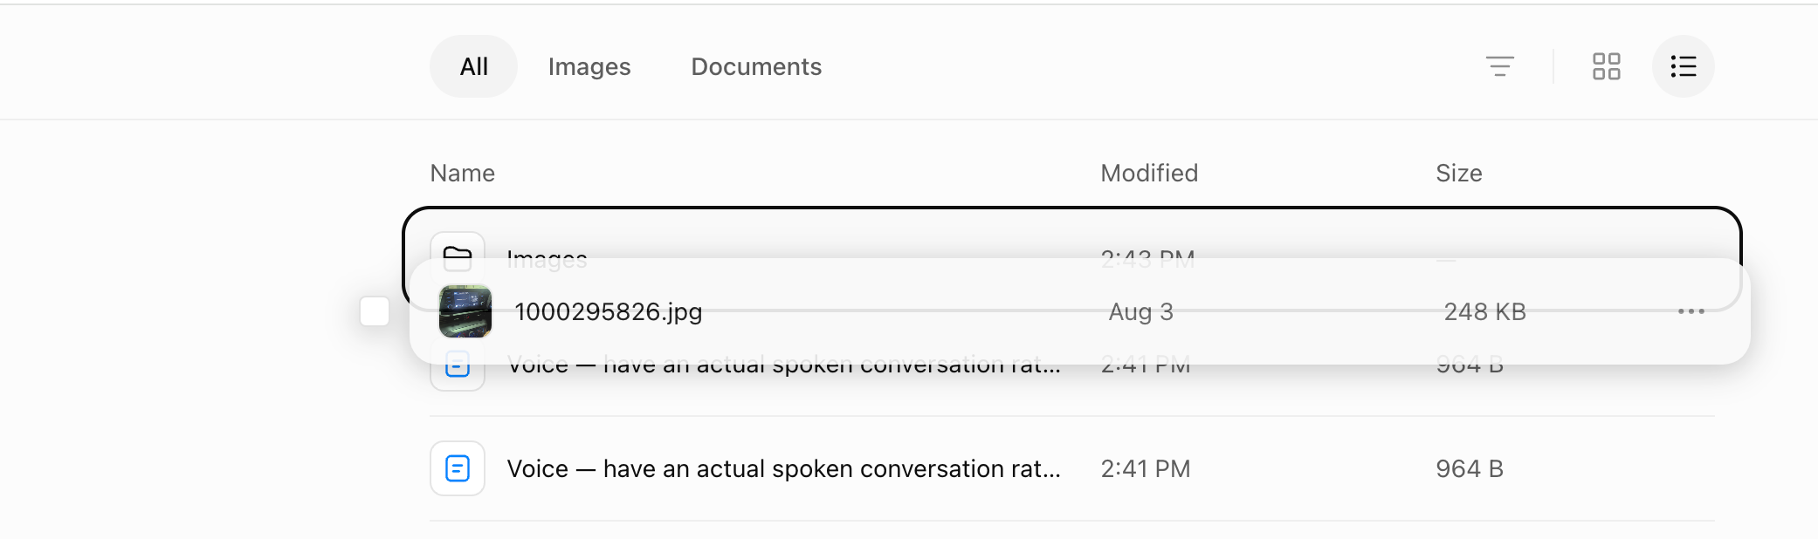Open the file name 1000295826.jpg
The height and width of the screenshot is (539, 1818).
click(x=609, y=311)
